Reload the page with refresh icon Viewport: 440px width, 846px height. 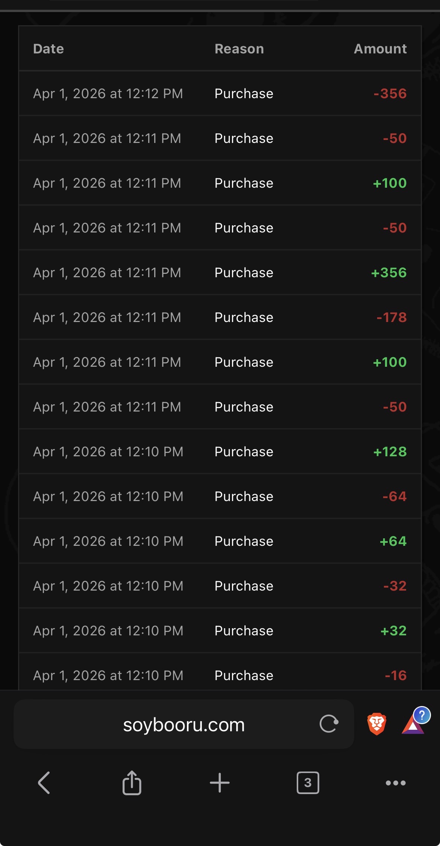329,724
